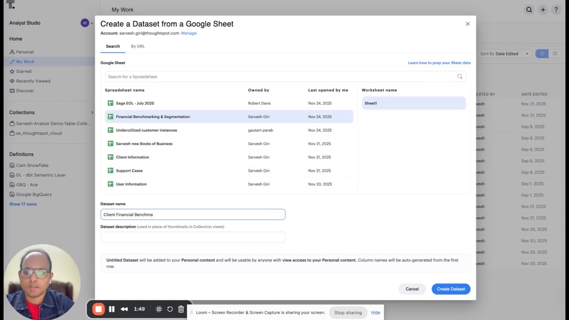Click owner Robert Davis cell
The image size is (569, 320).
point(259,103)
